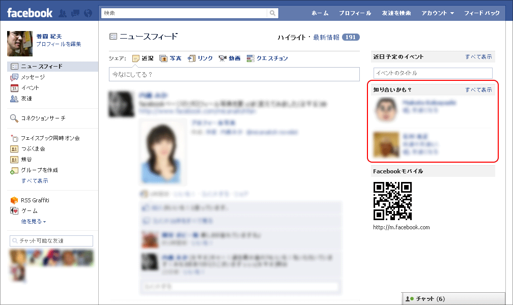Click the chat bar person status icon
513x305 pixels.
tap(409, 299)
